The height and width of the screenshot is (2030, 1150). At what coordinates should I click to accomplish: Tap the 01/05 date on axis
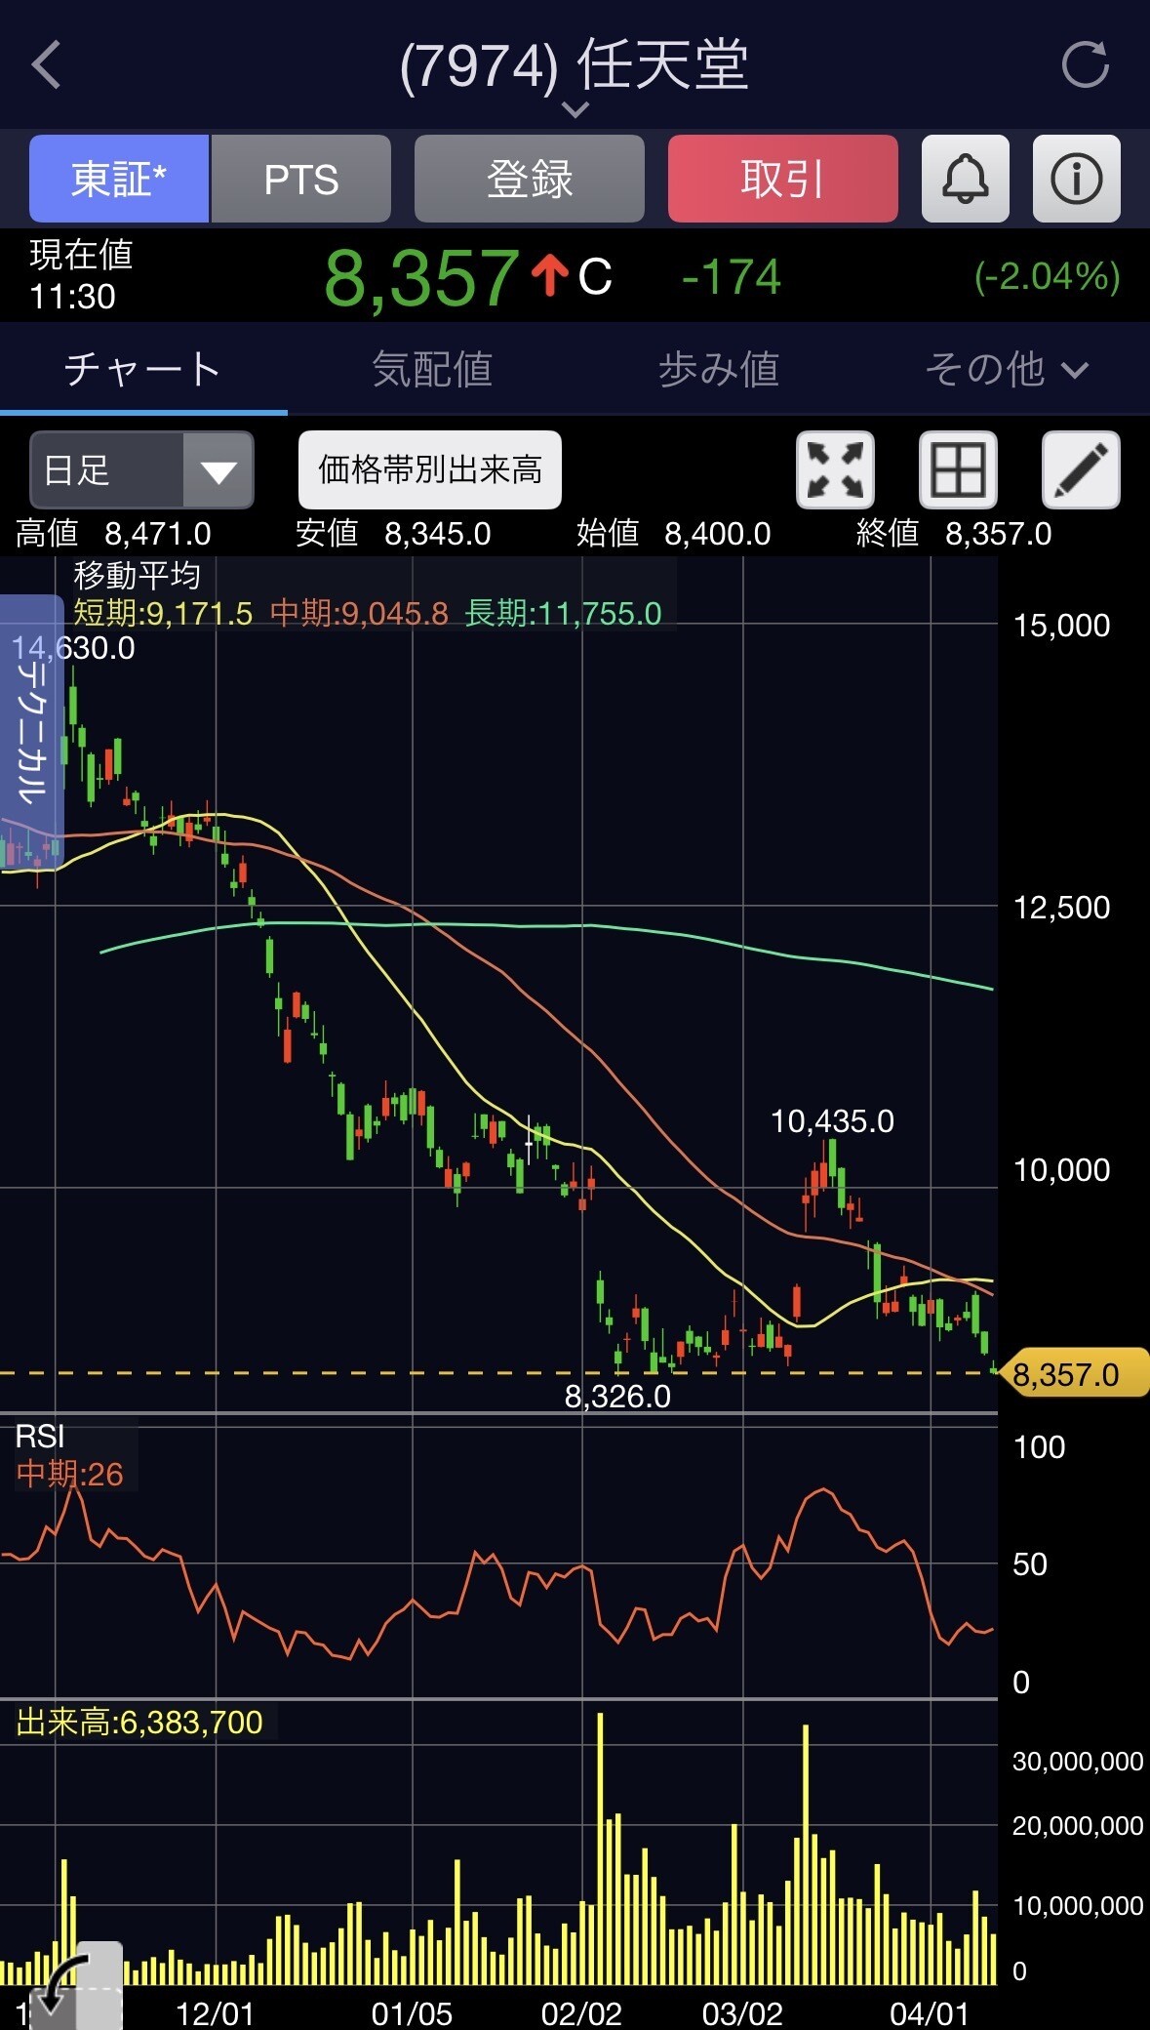click(x=412, y=2012)
